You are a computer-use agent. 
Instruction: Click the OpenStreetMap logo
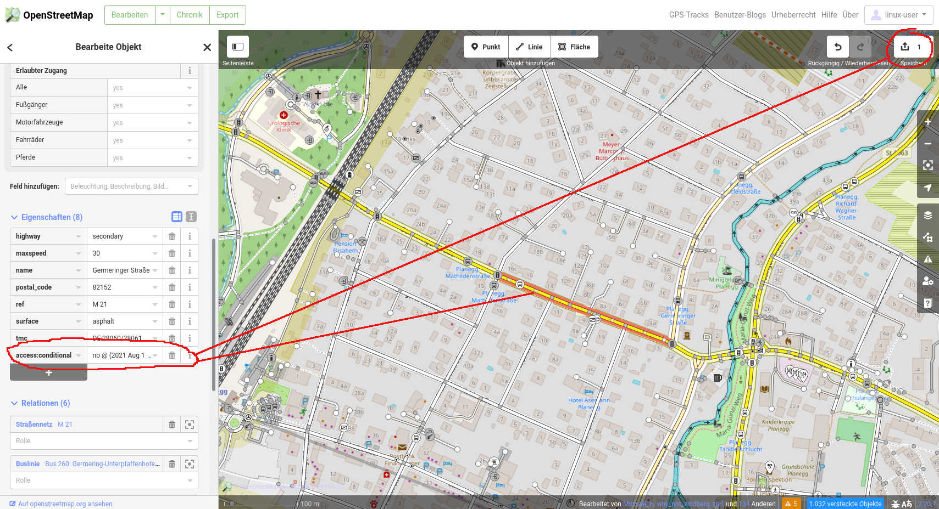[x=49, y=15]
